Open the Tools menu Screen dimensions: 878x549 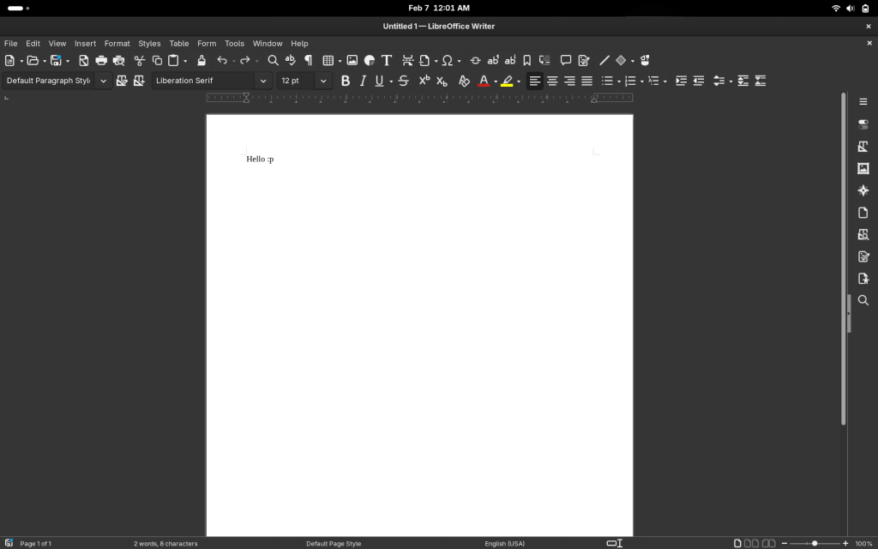[x=234, y=43]
